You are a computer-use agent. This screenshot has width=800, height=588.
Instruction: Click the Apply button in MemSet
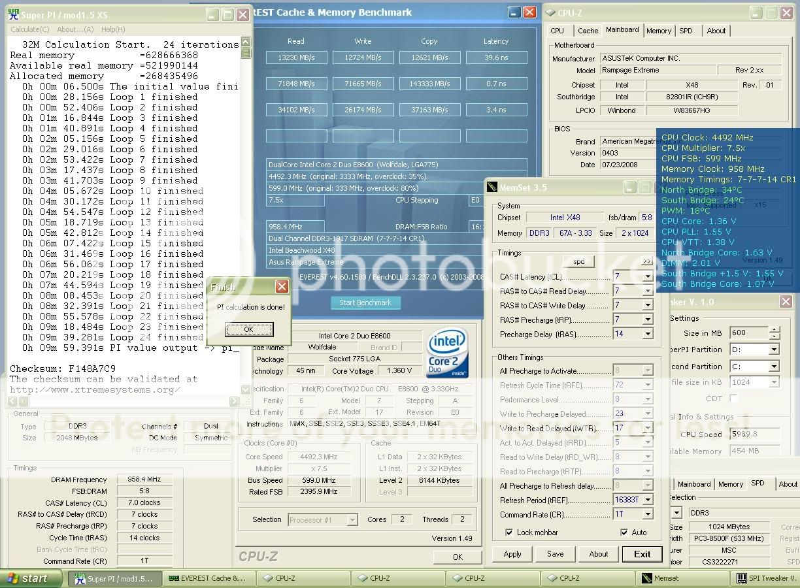512,554
